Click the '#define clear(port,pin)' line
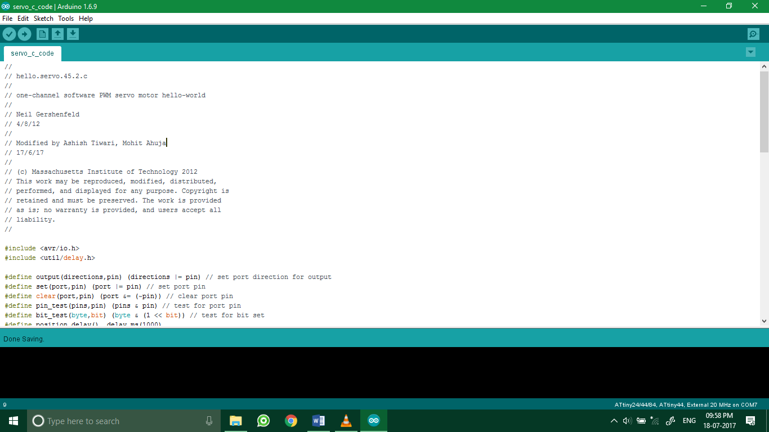Screen dimensions: 769x432 119,296
